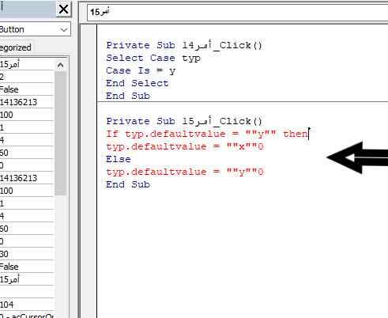This screenshot has height=318, width=388.
Task: Switch to the Categorized tab
Action: [x=16, y=47]
